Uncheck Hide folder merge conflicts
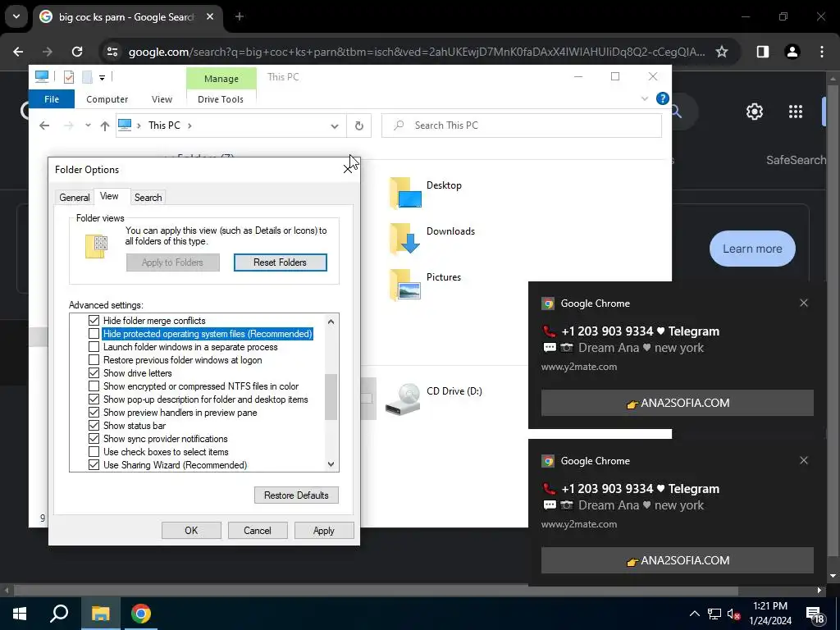 (94, 321)
